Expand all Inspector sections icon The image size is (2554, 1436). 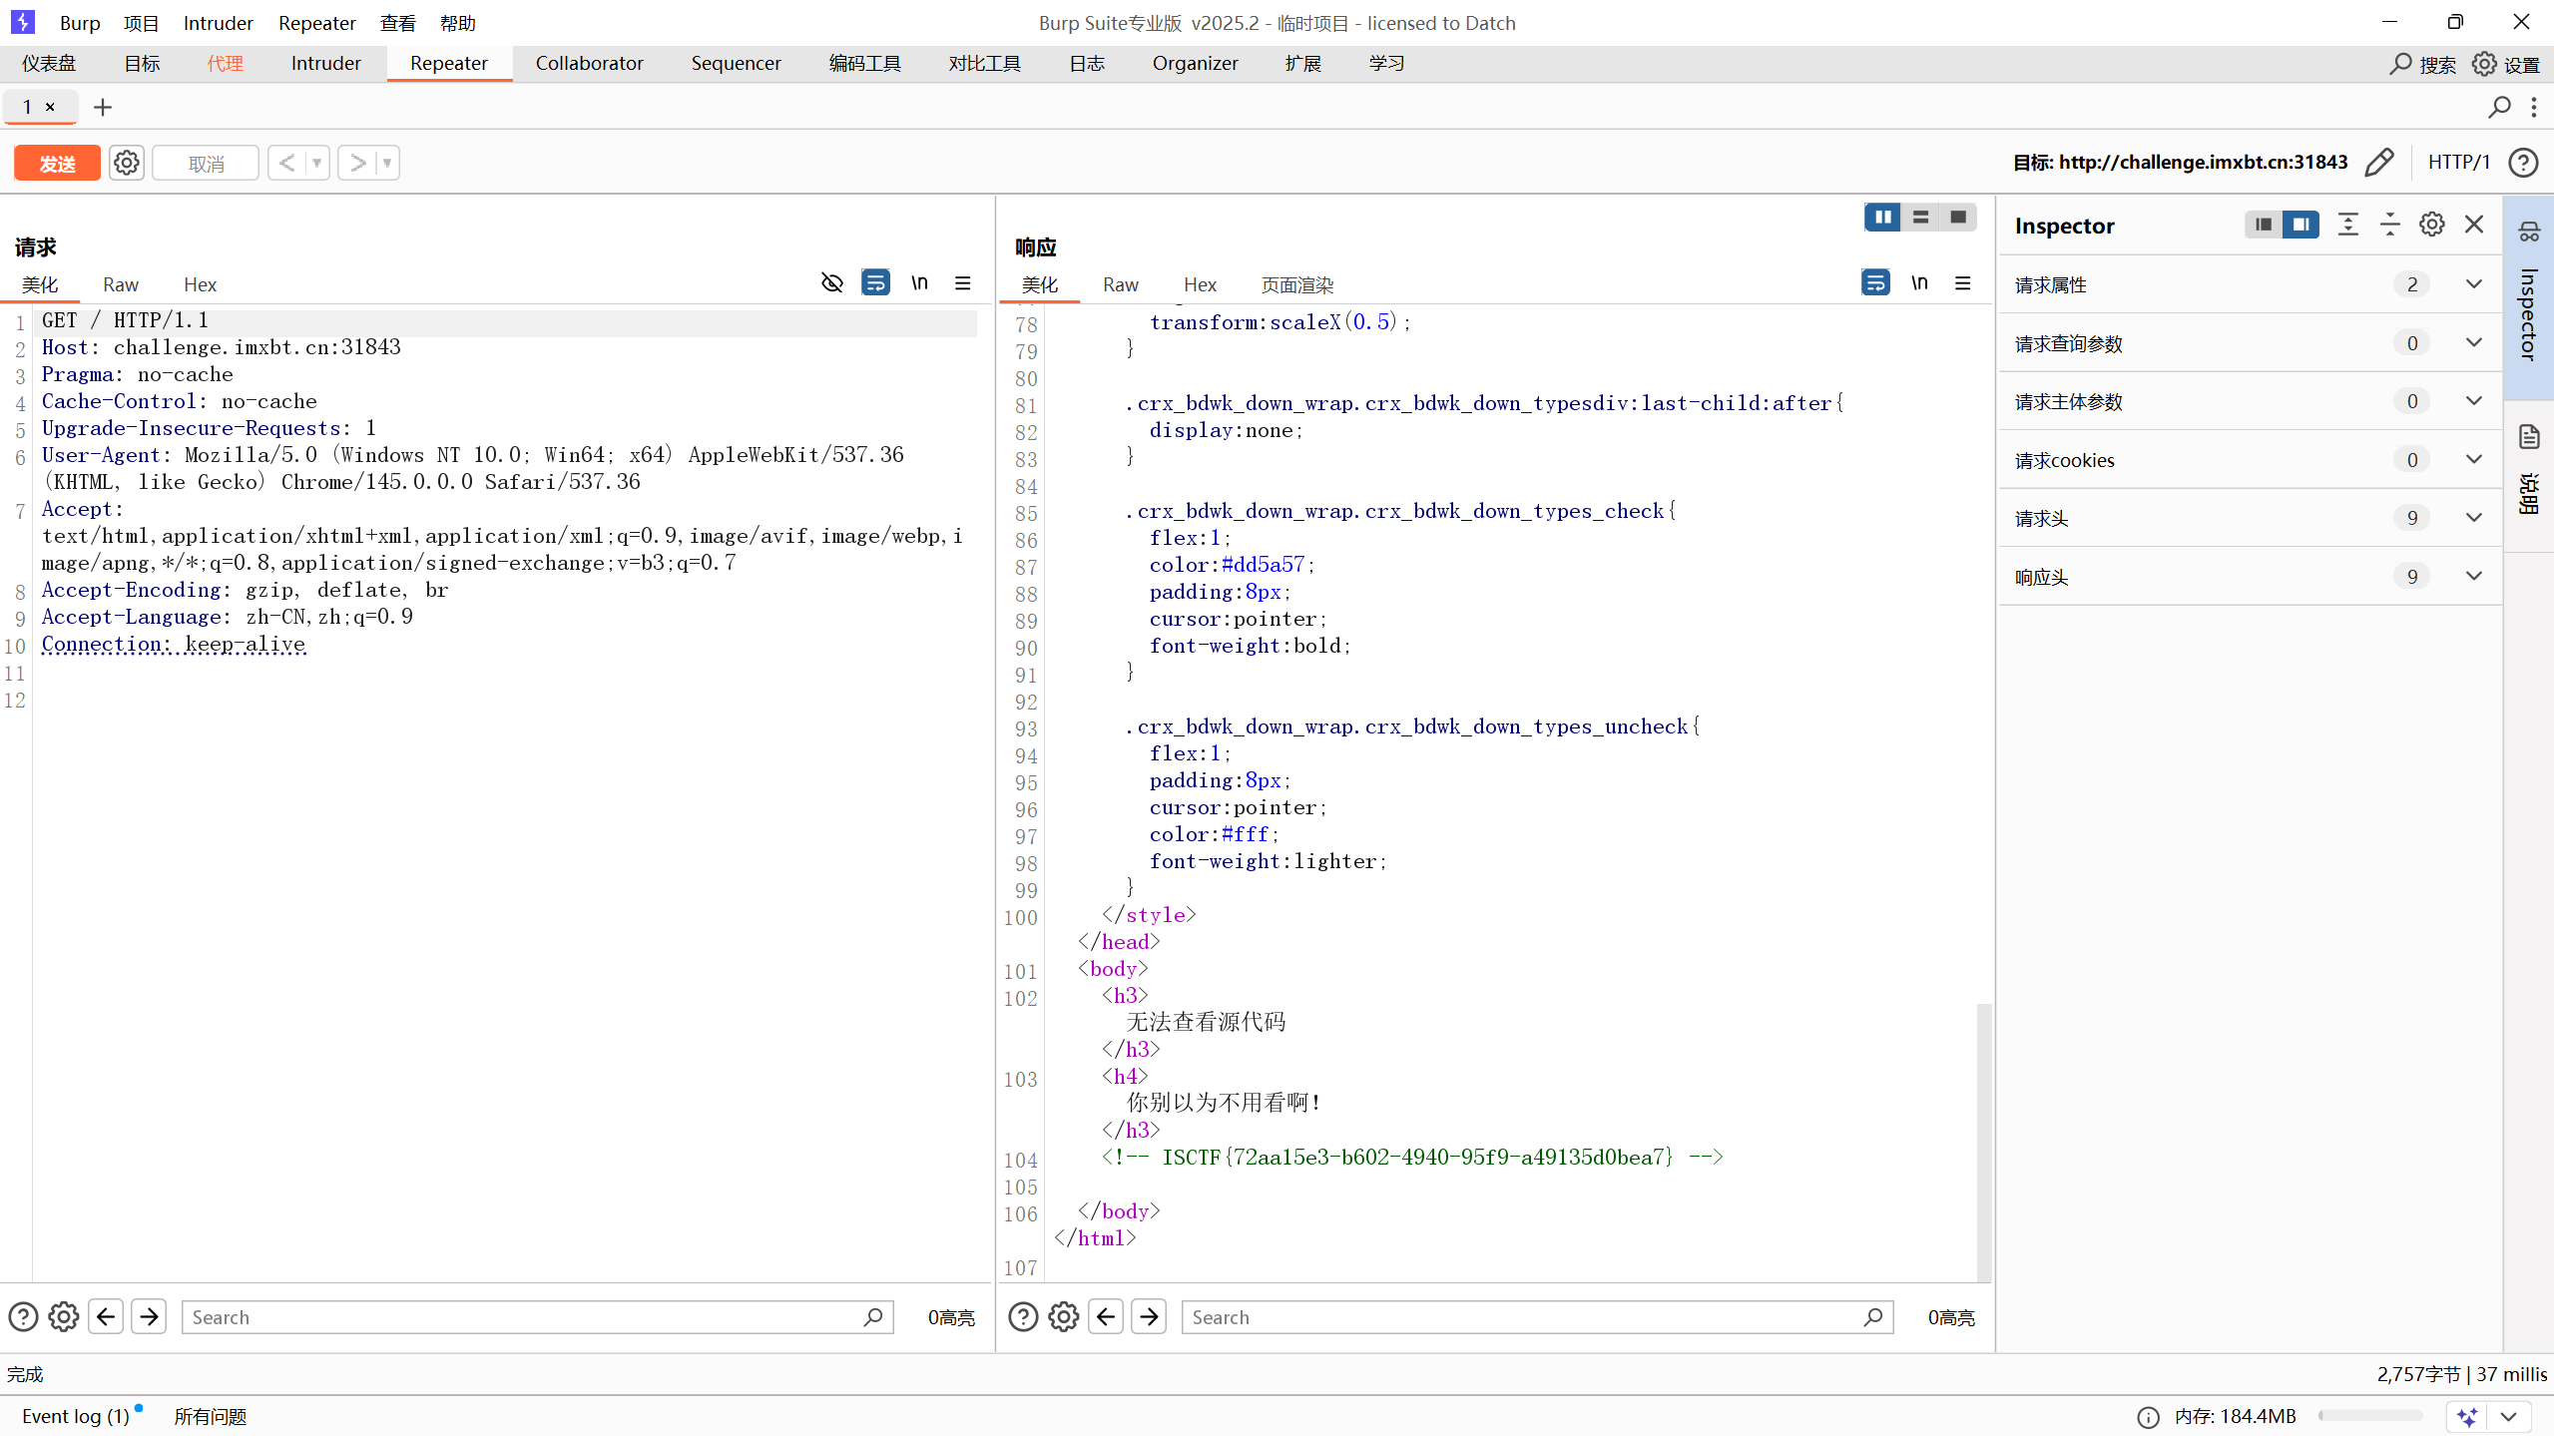2347,226
